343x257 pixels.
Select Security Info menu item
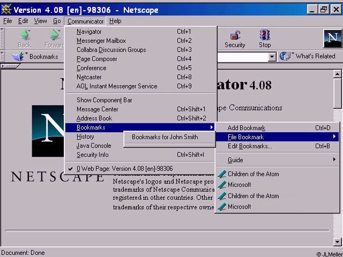pos(140,155)
